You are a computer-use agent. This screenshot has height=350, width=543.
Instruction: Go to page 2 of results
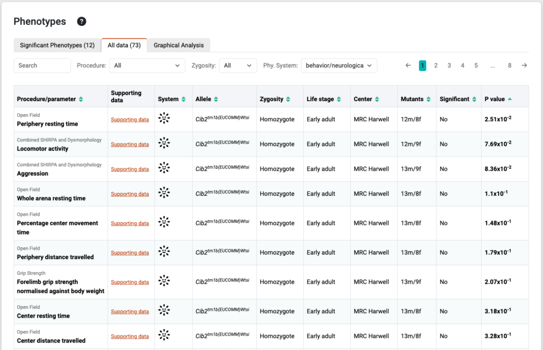tap(436, 65)
